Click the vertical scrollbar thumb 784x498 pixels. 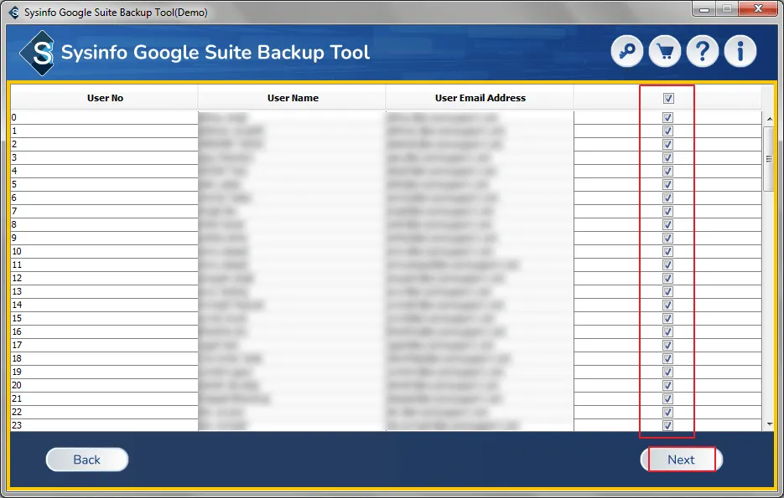768,159
